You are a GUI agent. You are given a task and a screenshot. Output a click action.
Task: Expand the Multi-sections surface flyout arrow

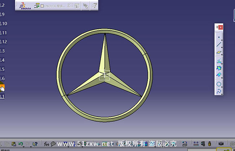222,78
